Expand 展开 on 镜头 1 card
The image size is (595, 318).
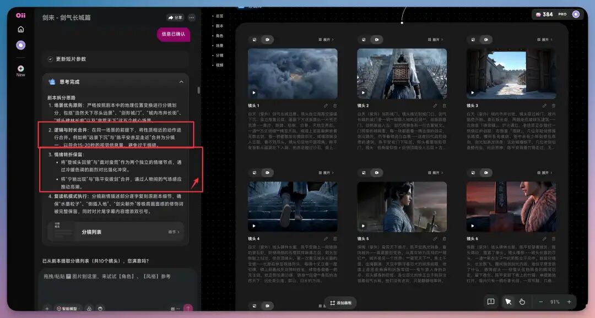click(326, 40)
